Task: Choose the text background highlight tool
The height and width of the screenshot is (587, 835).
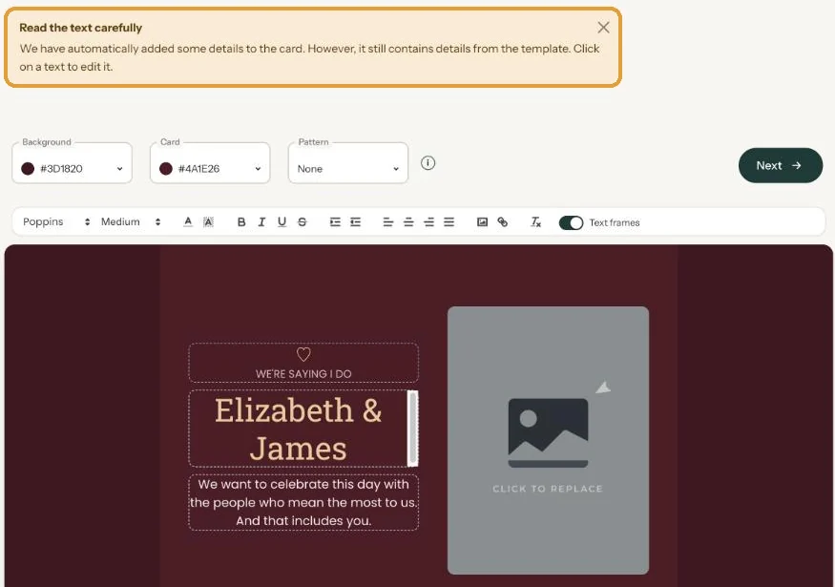Action: pyautogui.click(x=208, y=222)
